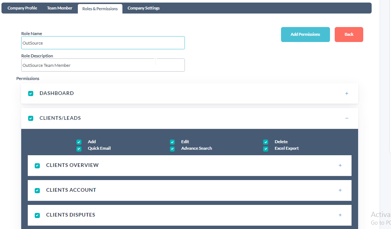The image size is (391, 229).
Task: Open the Company Settings tab
Action: [144, 8]
